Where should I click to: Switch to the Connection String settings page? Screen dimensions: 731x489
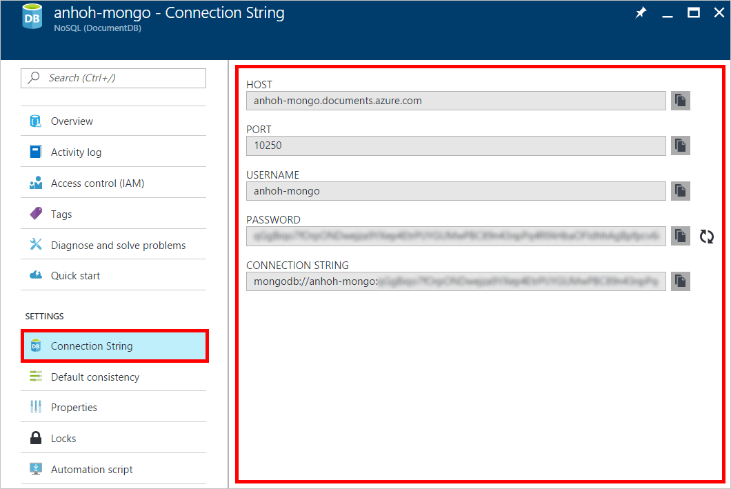click(x=94, y=346)
